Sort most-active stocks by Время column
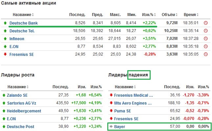This screenshot has height=131, width=212. point(191,15)
